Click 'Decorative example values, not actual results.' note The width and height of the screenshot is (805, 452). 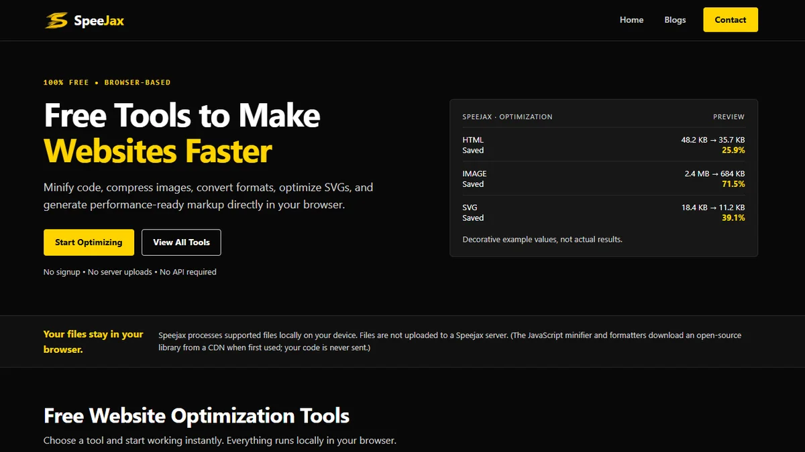[x=542, y=239]
